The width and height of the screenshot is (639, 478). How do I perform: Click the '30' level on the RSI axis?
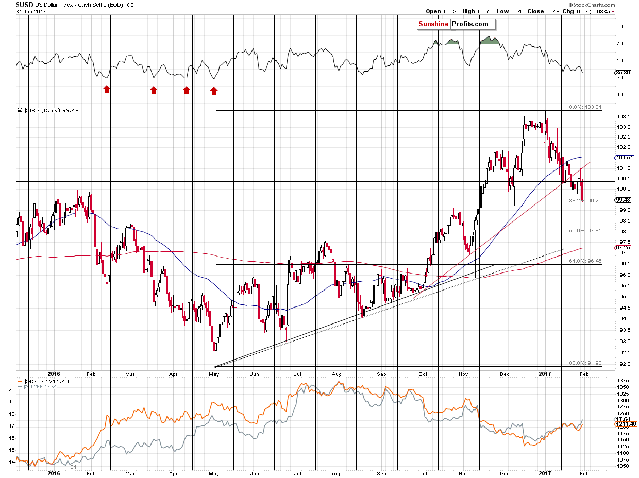coord(620,78)
